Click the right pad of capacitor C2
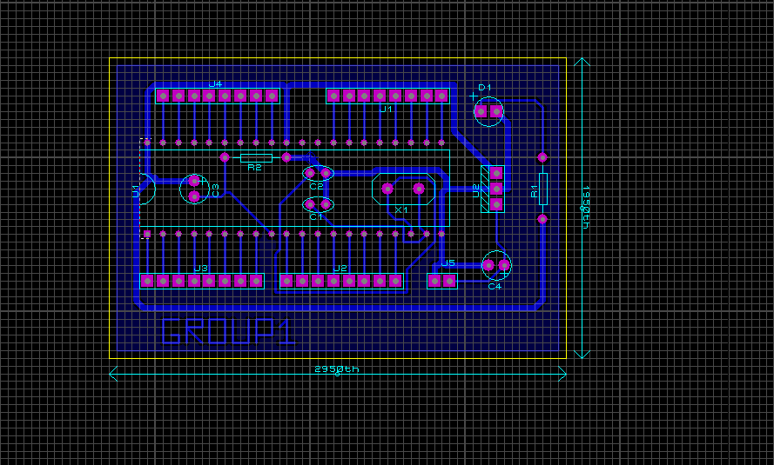The image size is (774, 465). [x=326, y=173]
